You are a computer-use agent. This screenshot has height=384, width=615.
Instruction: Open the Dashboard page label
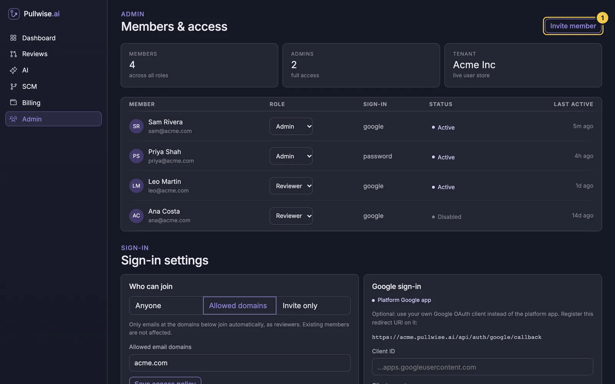coord(39,38)
